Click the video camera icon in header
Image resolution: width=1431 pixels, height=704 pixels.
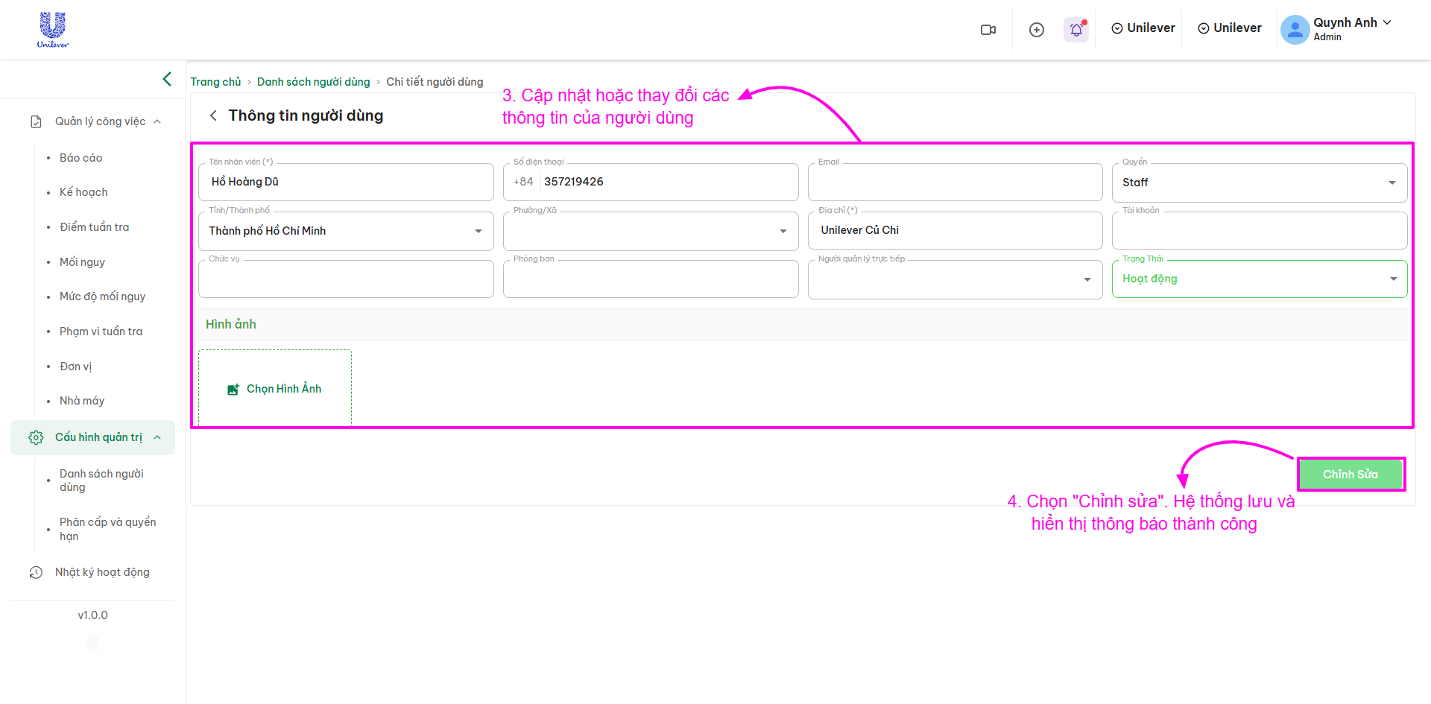(988, 30)
